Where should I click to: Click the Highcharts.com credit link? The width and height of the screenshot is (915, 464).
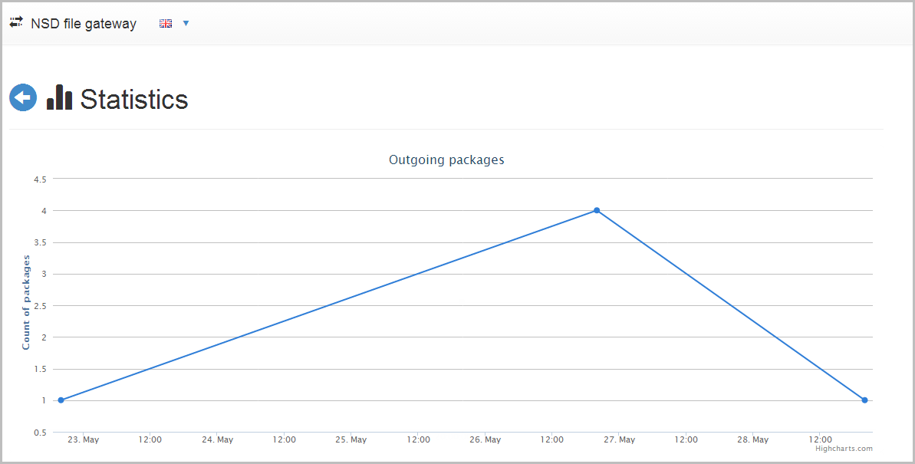click(844, 448)
